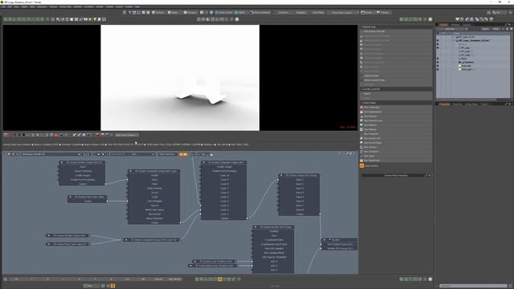Click the red icon in the render view toolbar
The width and height of the screenshot is (514, 289).
[x=56, y=135]
